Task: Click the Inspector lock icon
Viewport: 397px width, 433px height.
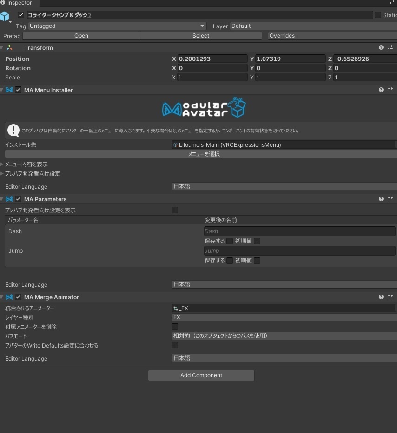Action: tap(392, 2)
